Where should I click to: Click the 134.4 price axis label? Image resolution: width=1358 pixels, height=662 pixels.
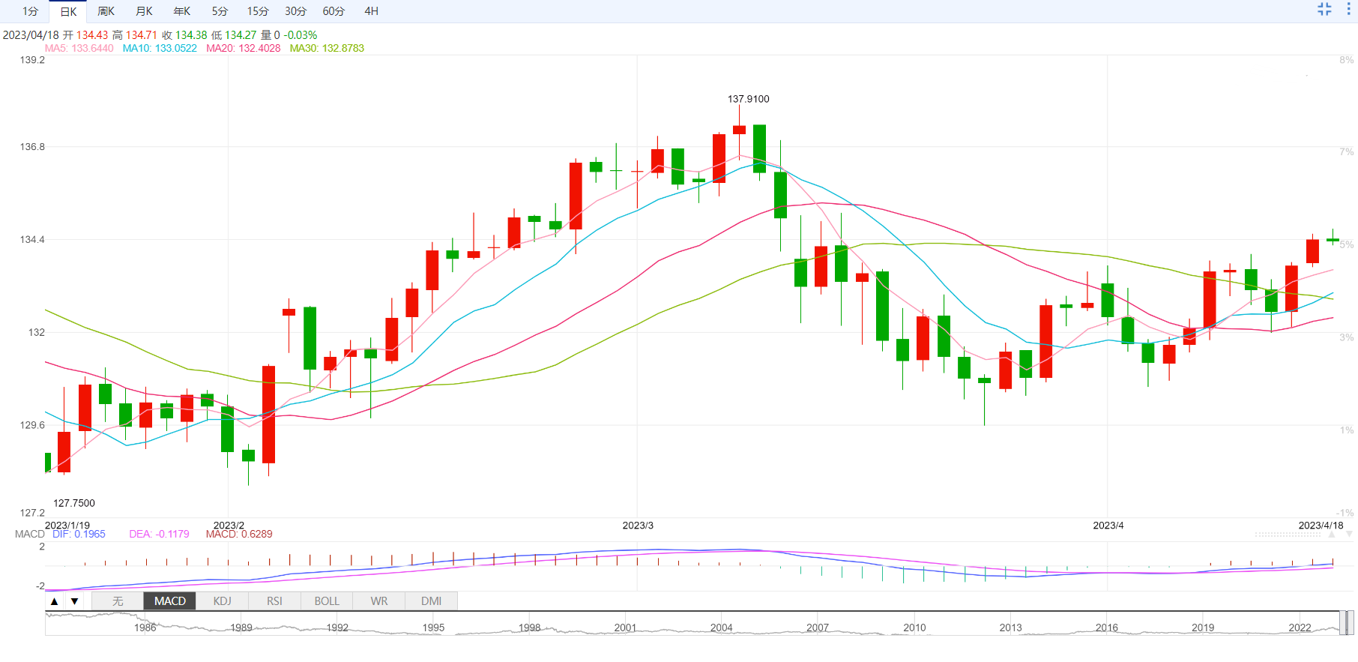32,240
